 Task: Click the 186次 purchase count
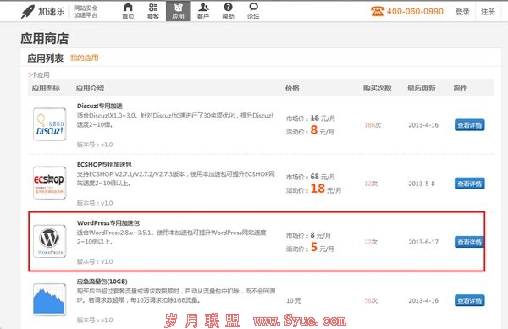[x=373, y=125]
